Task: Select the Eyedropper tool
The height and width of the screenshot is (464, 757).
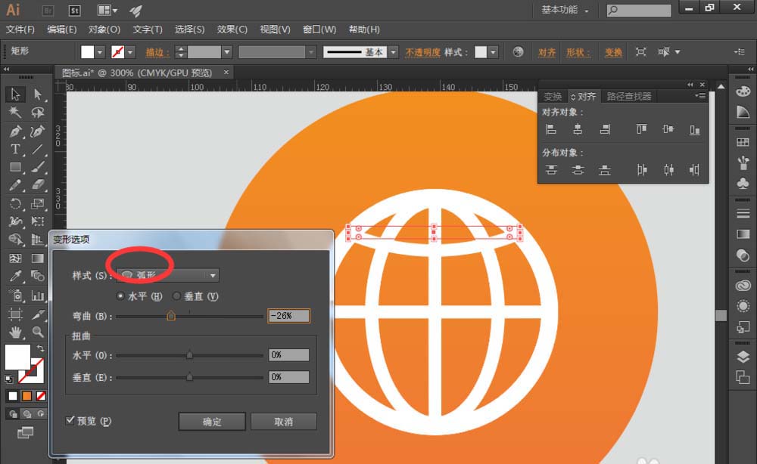Action: coord(15,276)
